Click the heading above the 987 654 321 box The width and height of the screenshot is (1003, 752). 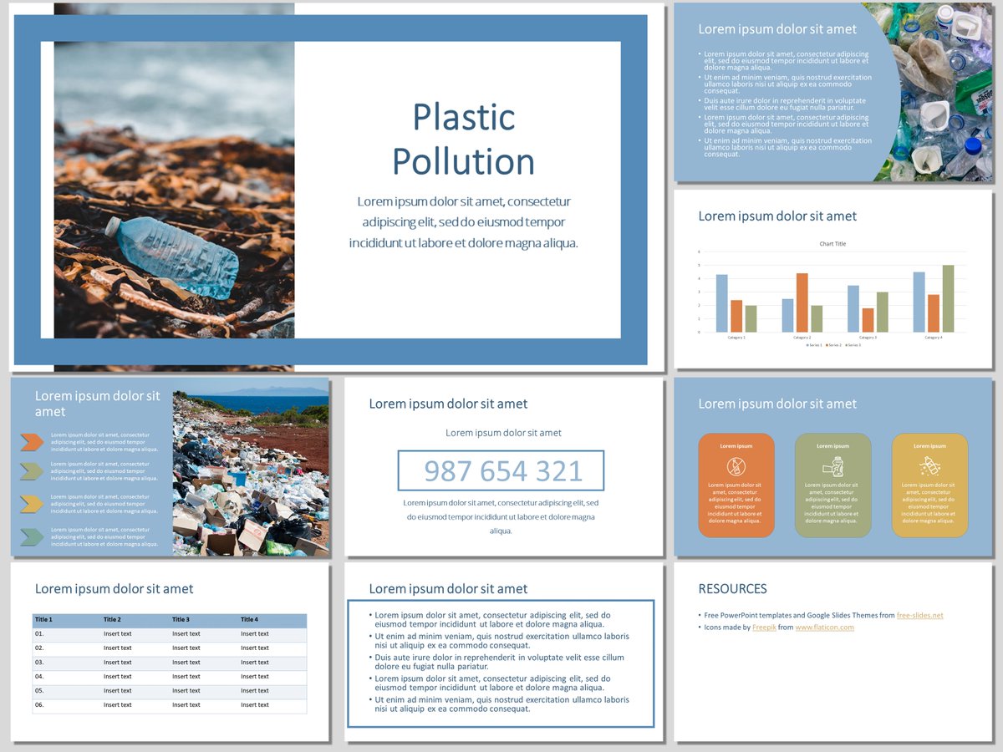pyautogui.click(x=448, y=404)
